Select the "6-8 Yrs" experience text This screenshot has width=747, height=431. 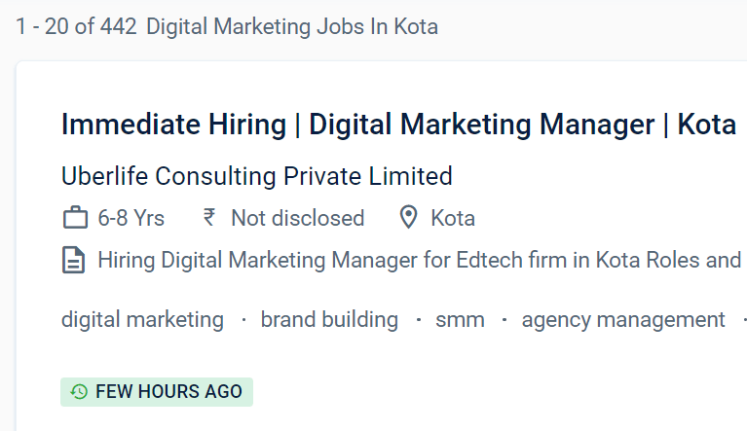[131, 218]
